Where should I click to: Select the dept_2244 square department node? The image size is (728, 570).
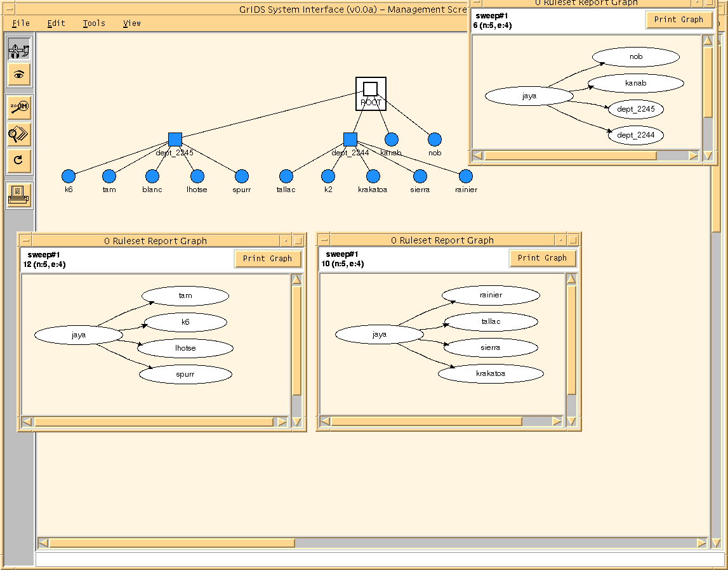coord(350,139)
